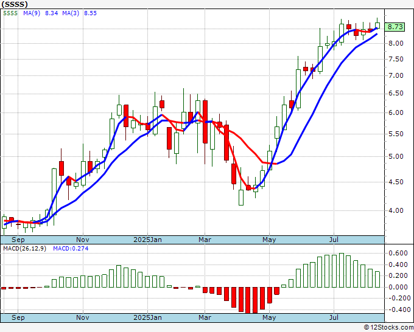Click the MA(3) legend label
414x332 pixels.
click(71, 13)
